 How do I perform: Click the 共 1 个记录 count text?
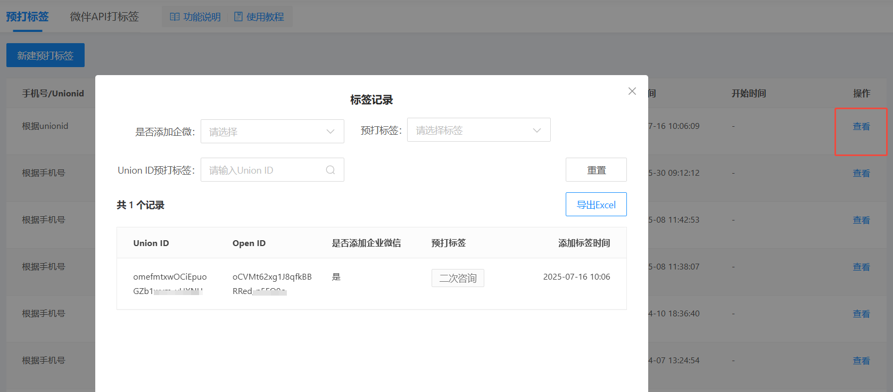coord(140,205)
